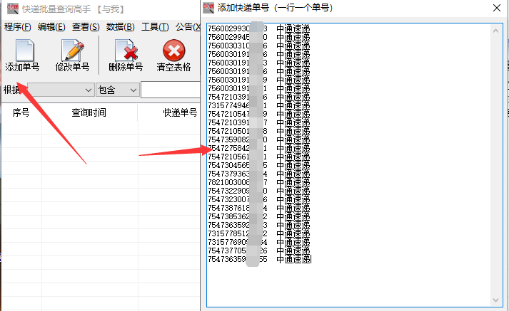Click the line starting 7821003008
The image size is (509, 311).
pos(258,182)
